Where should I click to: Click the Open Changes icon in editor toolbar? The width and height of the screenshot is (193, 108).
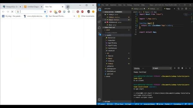[179, 9]
